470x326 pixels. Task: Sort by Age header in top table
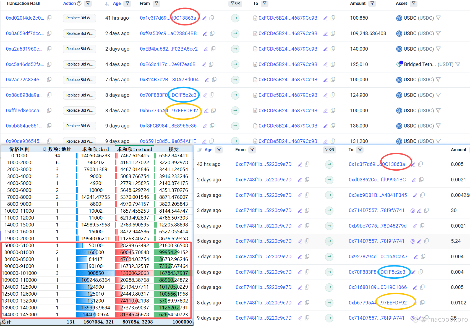point(117,3)
